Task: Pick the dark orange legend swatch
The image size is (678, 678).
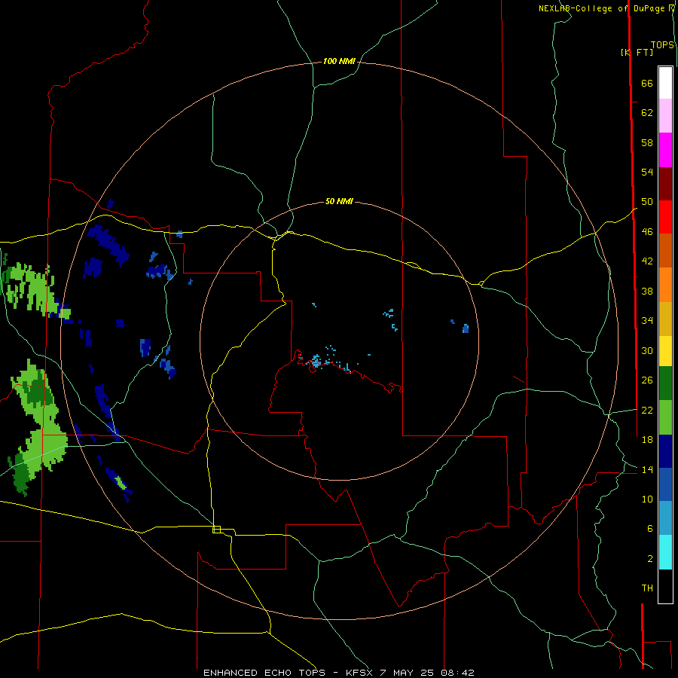Action: (x=665, y=250)
